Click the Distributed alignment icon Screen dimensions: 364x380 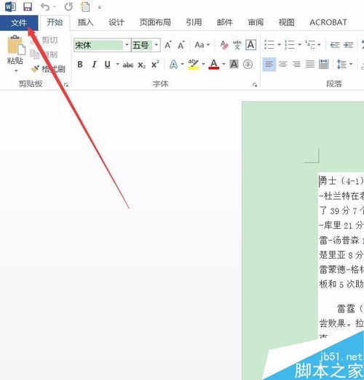[x=324, y=65]
